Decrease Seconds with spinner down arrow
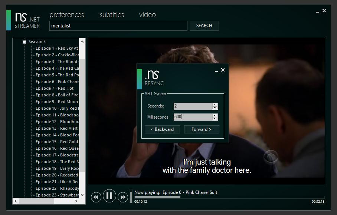 point(215,108)
